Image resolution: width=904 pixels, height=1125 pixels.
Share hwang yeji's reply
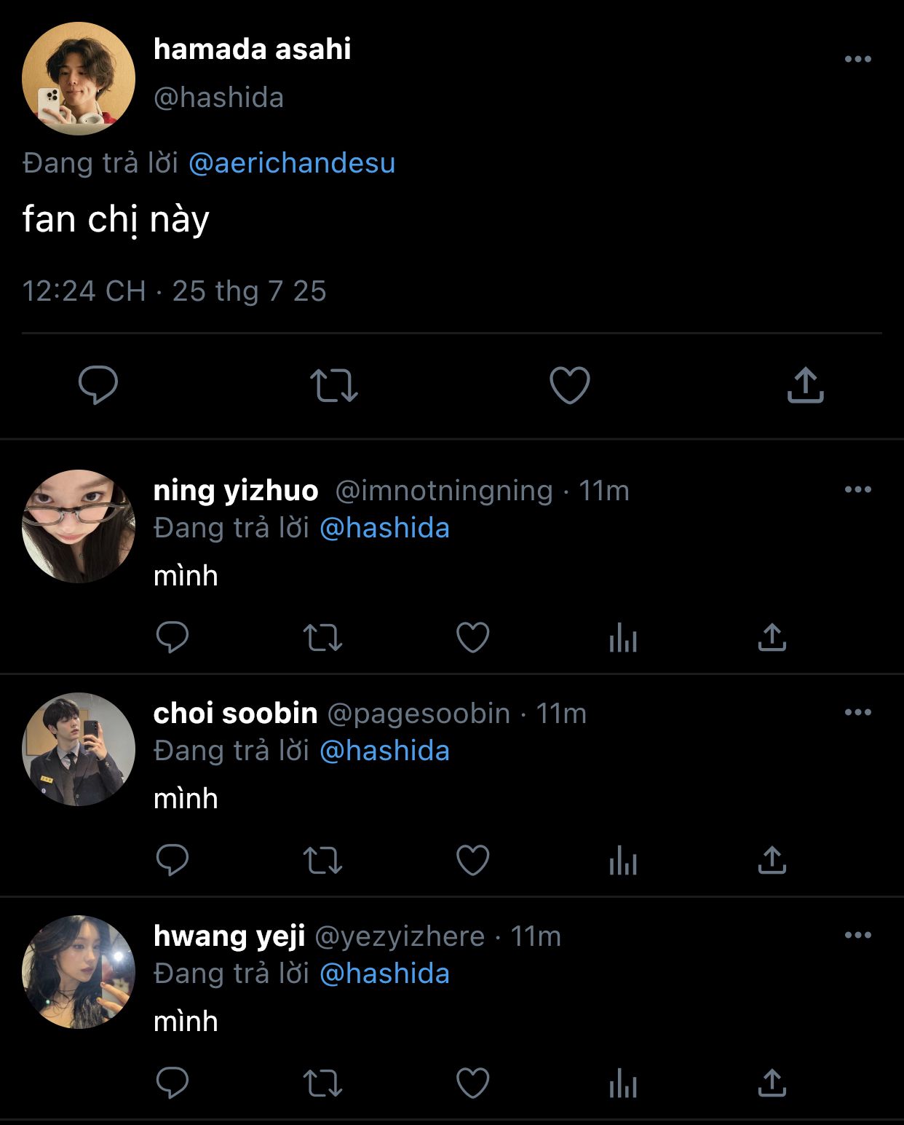click(x=772, y=1083)
